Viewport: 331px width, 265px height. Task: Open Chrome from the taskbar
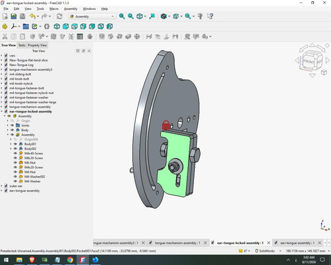[70, 260]
